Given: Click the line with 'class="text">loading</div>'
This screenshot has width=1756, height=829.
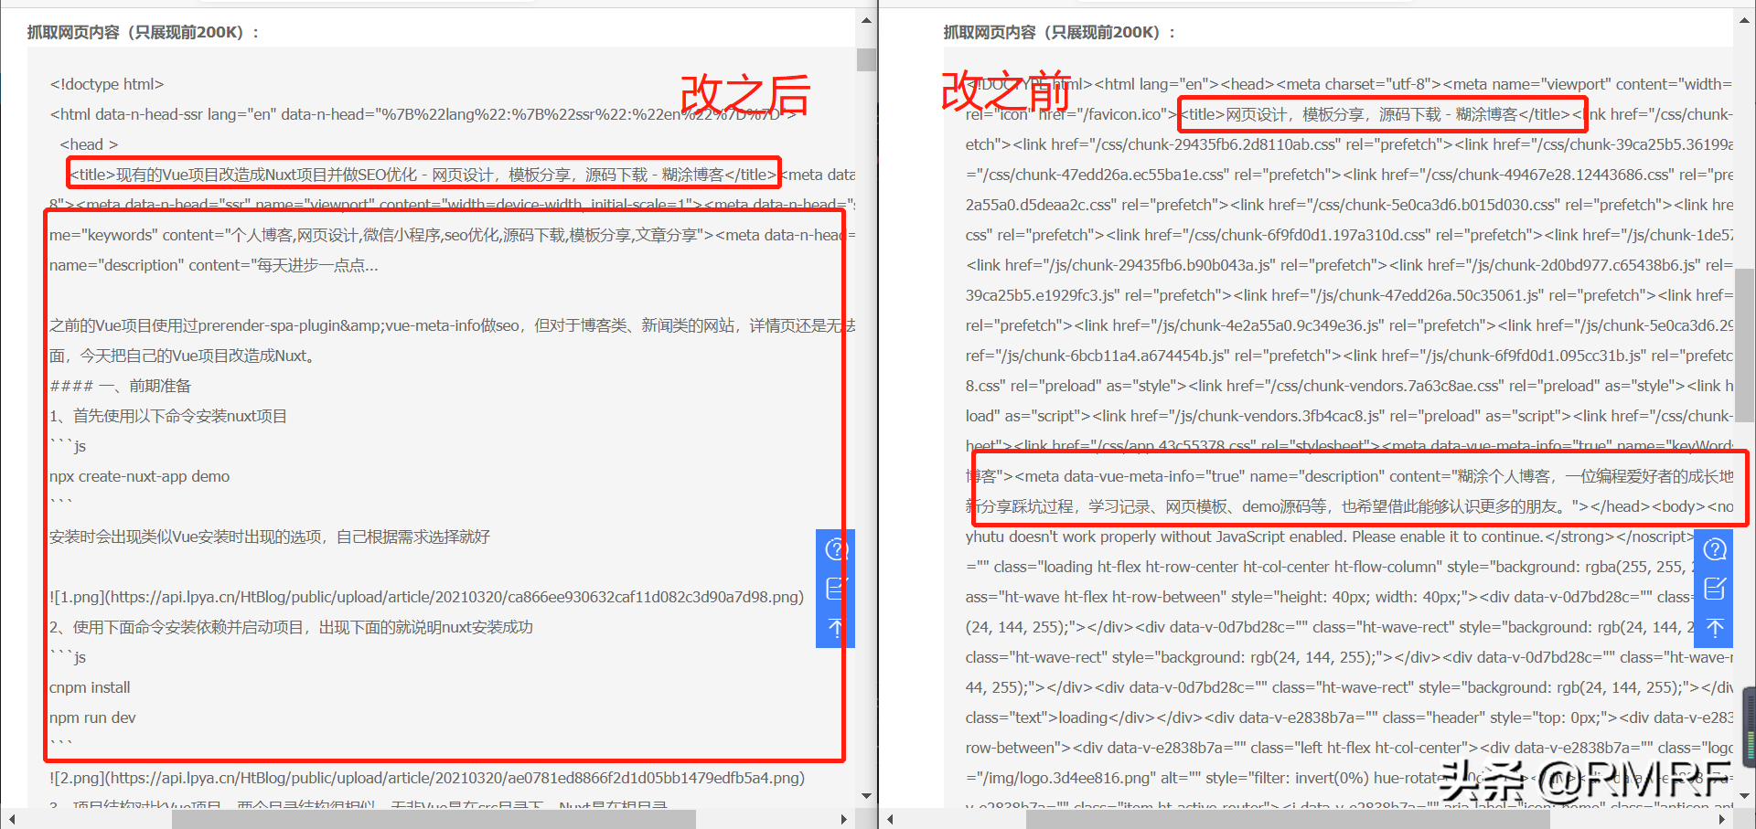Looking at the screenshot, I should pos(1349,717).
